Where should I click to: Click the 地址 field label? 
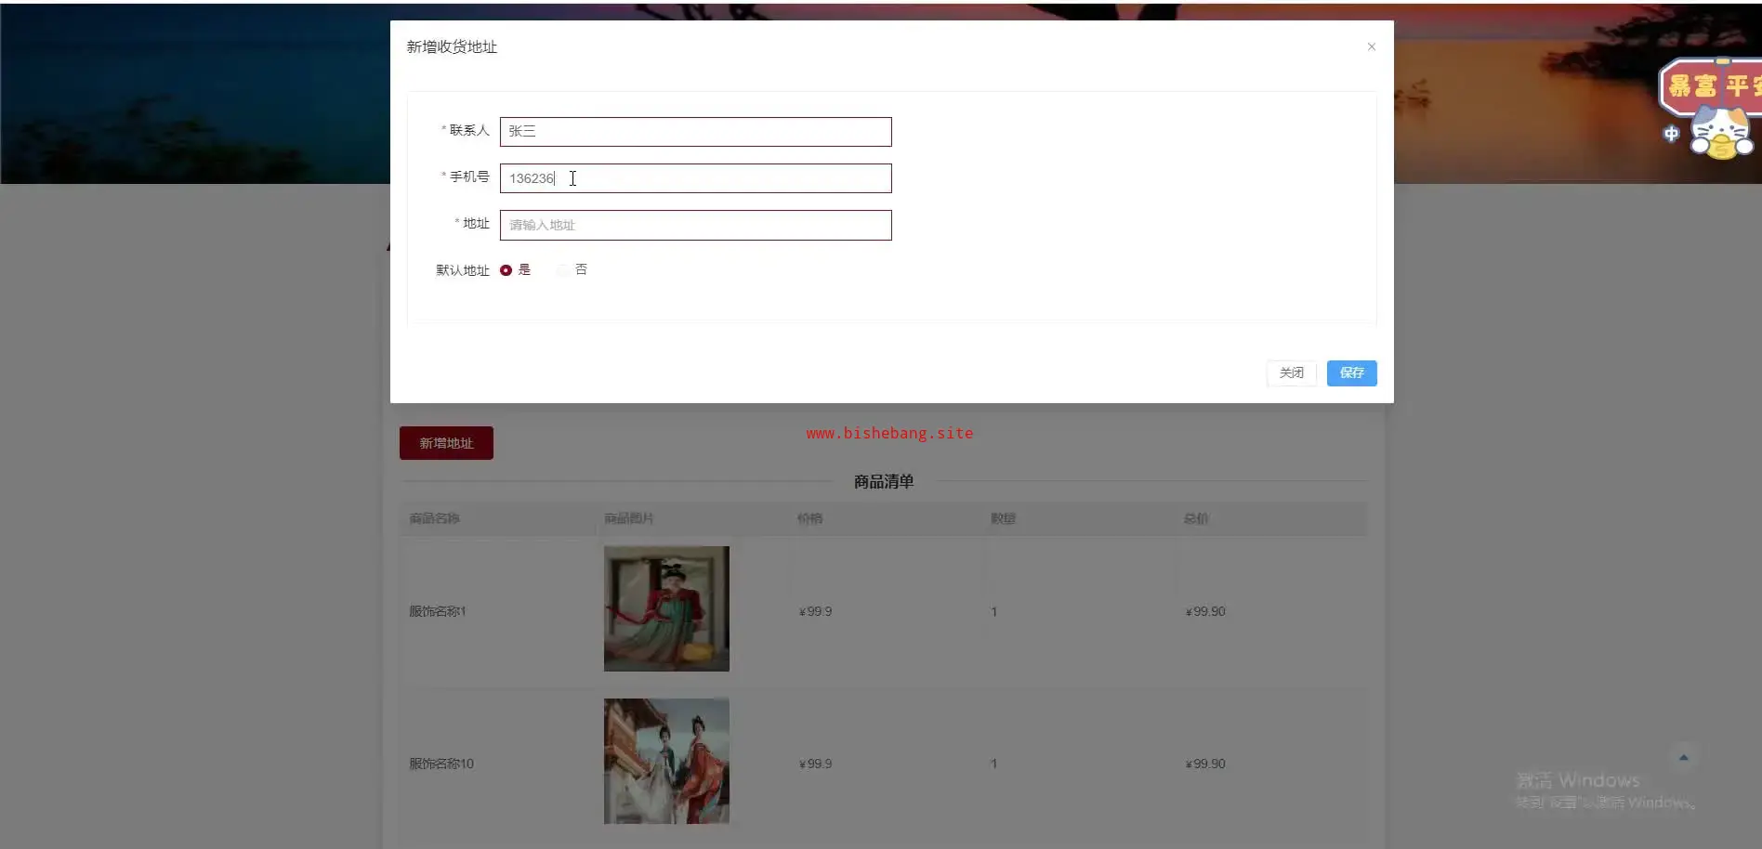click(x=476, y=223)
